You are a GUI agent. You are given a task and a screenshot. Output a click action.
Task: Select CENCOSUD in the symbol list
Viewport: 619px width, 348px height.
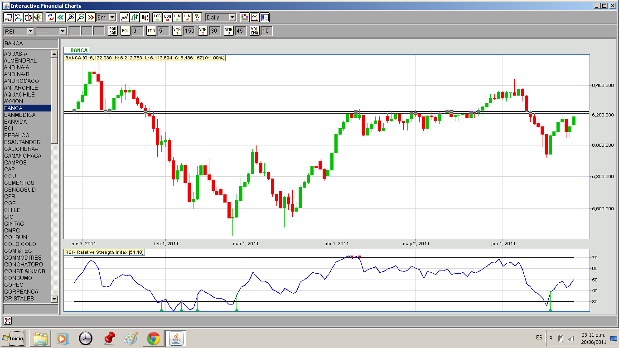click(x=27, y=190)
